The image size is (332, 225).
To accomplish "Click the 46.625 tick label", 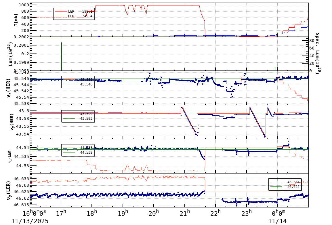I will coord(21,192).
